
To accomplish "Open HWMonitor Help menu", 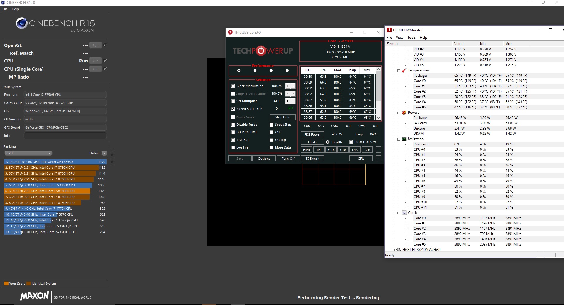I will click(x=423, y=38).
